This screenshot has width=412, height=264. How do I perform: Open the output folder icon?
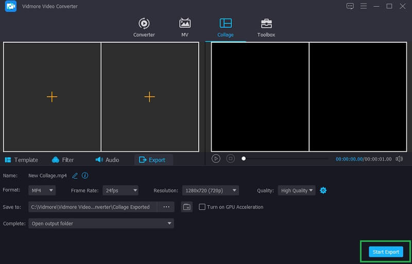187,207
